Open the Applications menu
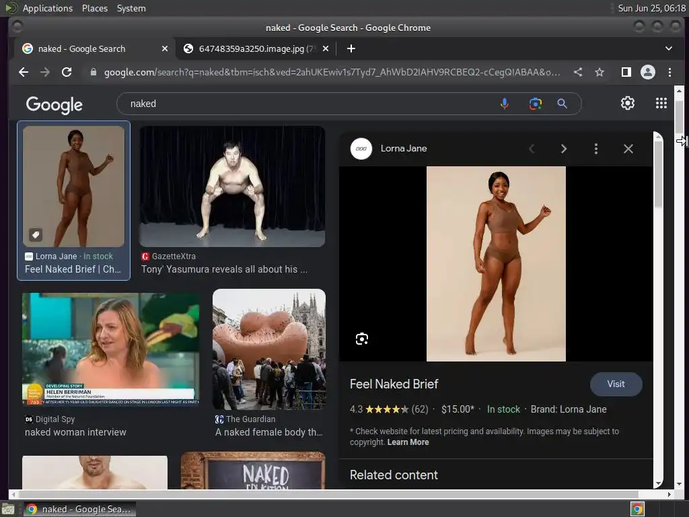Viewport: 689px width, 517px height. tap(48, 8)
